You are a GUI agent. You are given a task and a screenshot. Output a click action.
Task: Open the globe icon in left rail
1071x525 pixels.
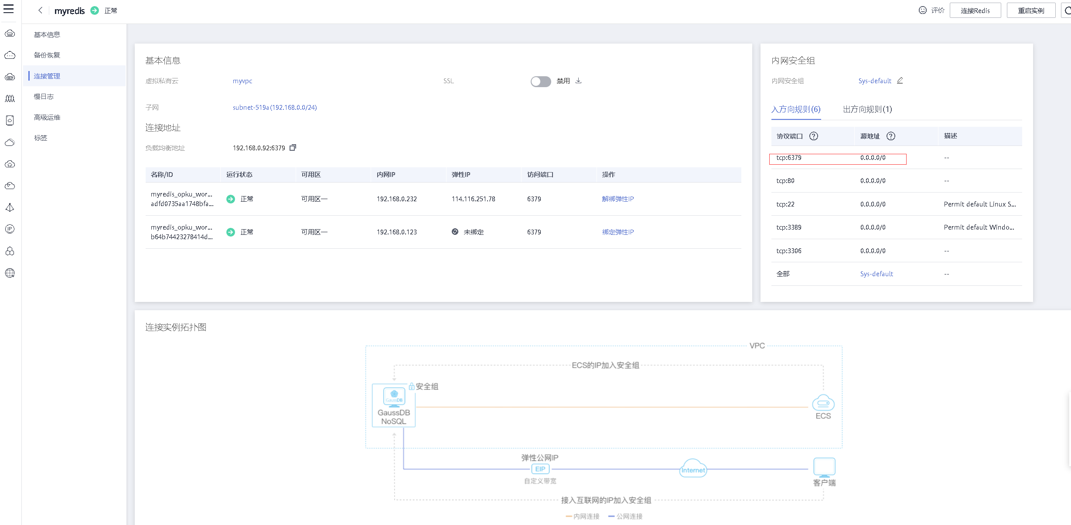click(x=10, y=273)
